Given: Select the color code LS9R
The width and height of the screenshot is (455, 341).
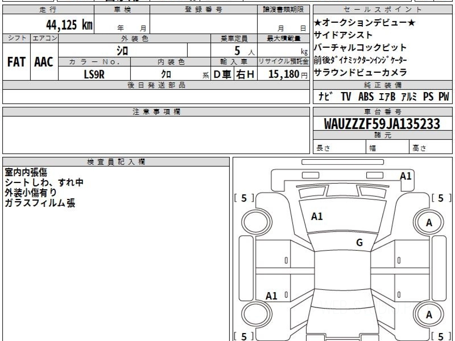Looking at the screenshot, I should click(94, 74).
